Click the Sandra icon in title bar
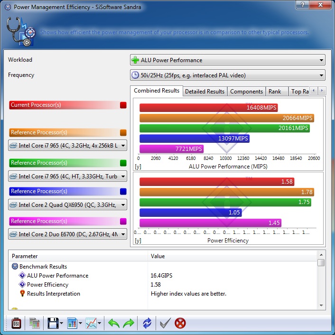 tap(8, 7)
